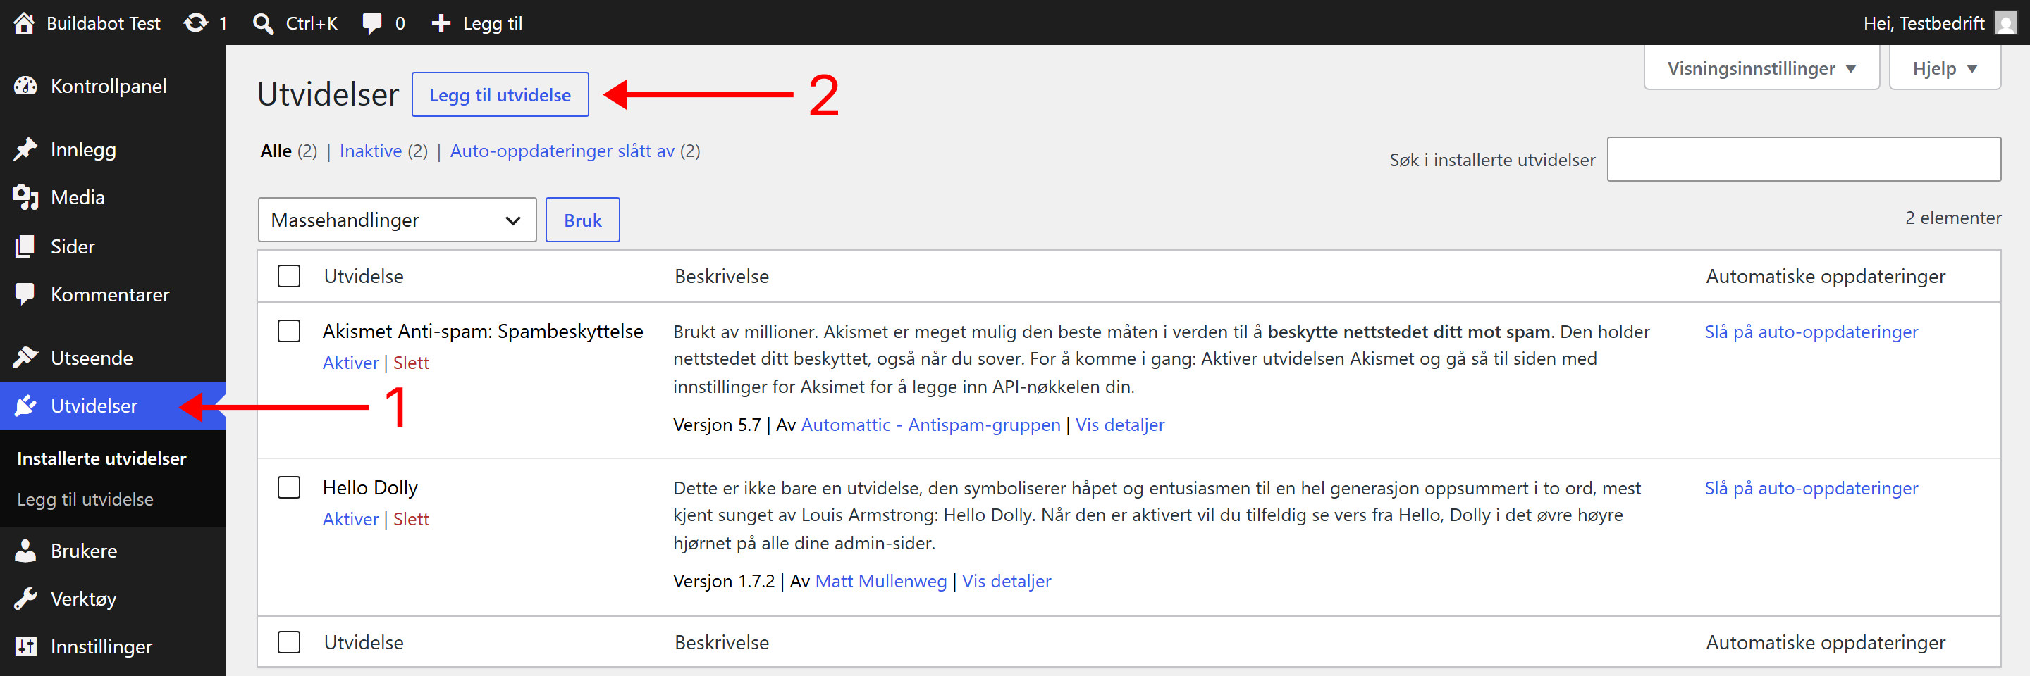Open Legg til utvidelse submenu item
This screenshot has height=676, width=2030.
85,499
